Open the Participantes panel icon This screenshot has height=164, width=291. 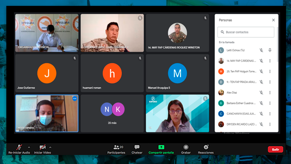point(116,147)
